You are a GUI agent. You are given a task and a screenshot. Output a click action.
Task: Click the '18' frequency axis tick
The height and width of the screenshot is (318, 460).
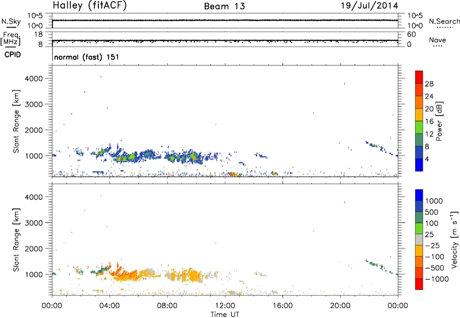click(x=39, y=34)
